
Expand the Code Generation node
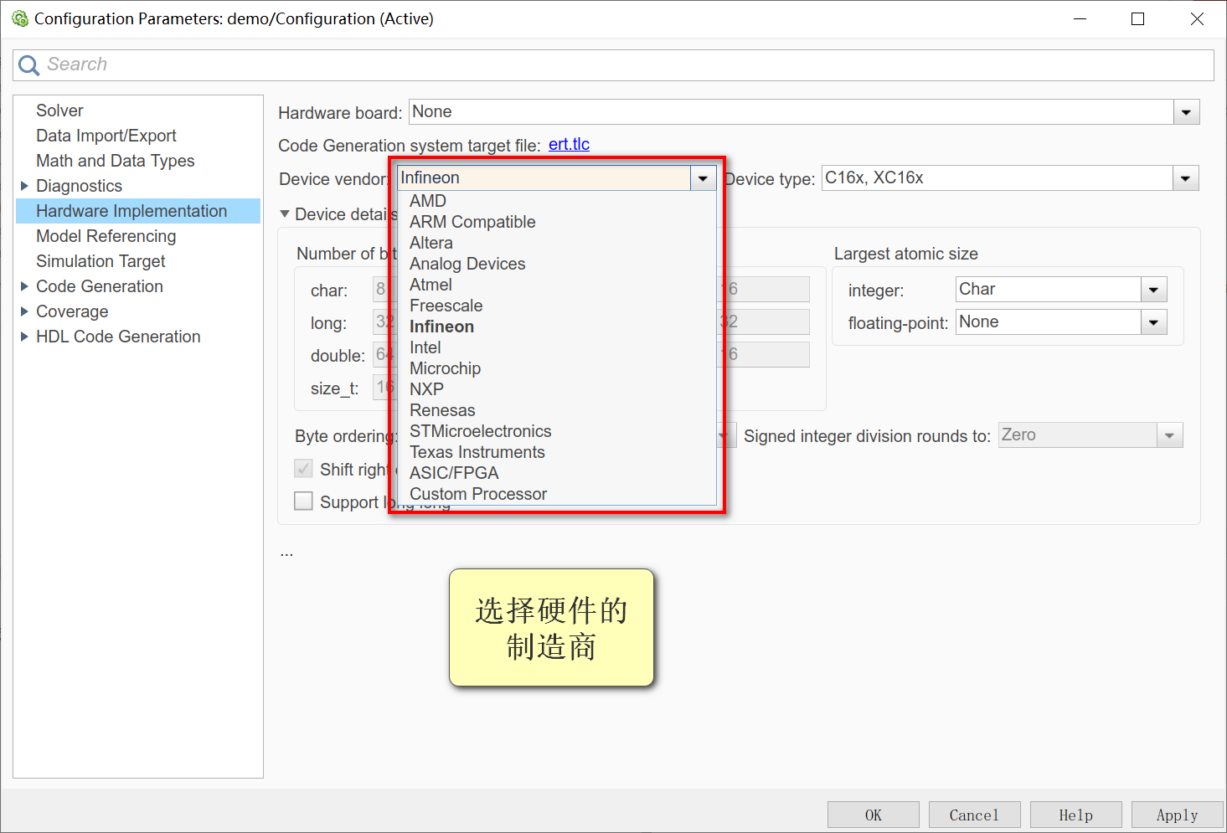24,286
